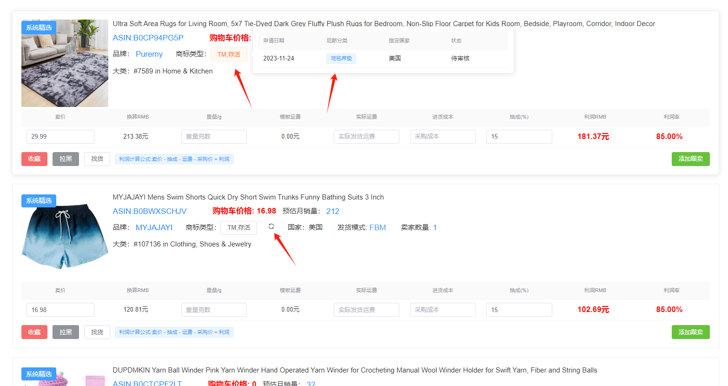Screen dimensions: 728x386
Task: Click the 16.98 selling price field
Action: (x=60, y=310)
